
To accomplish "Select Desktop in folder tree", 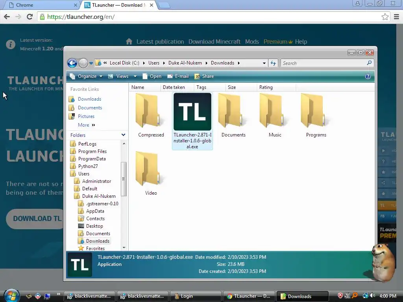I will pos(94,226).
